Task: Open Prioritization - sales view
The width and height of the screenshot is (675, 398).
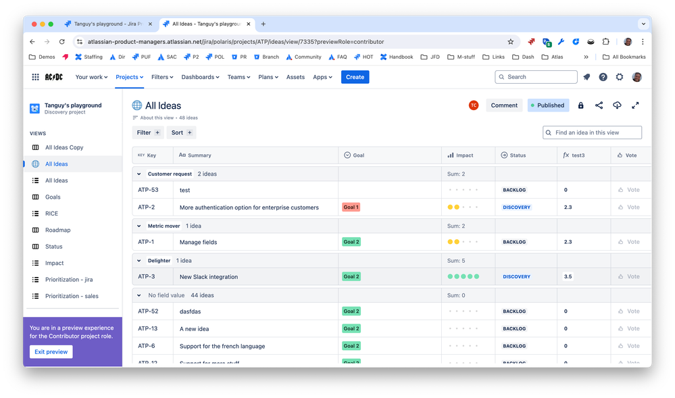Action: pyautogui.click(x=73, y=296)
